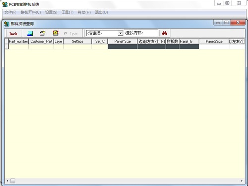Click the Panel2Size column header

point(214,41)
